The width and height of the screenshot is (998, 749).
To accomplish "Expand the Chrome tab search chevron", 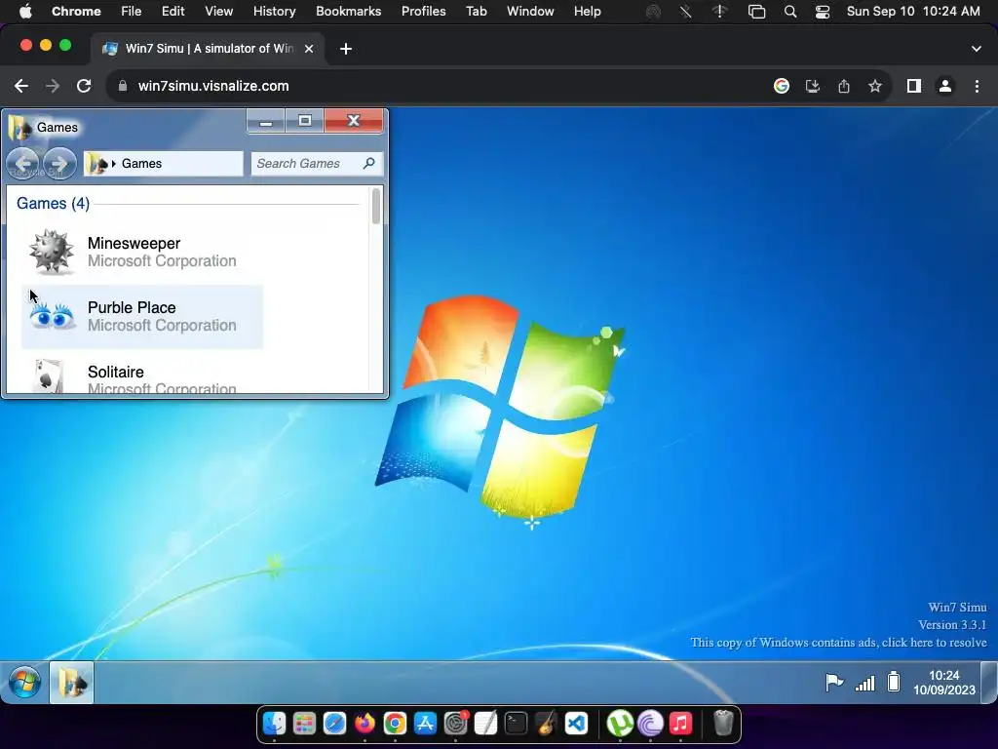I will click(977, 49).
